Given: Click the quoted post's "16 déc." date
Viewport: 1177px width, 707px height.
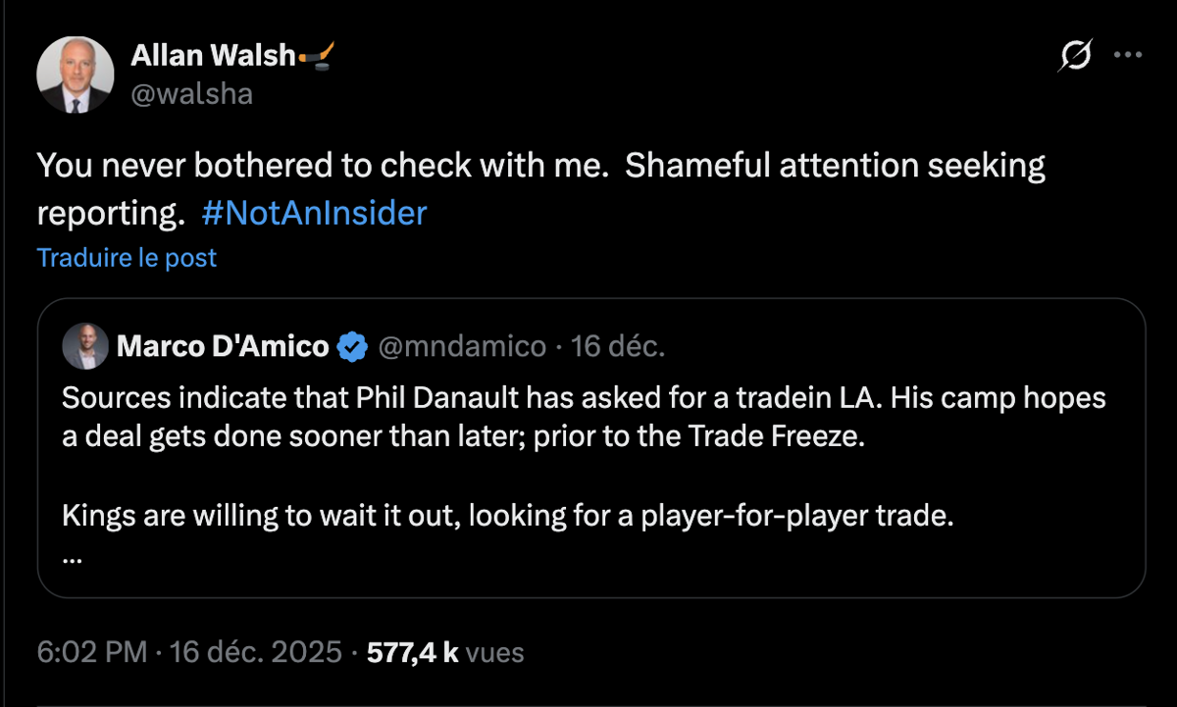Looking at the screenshot, I should pos(618,346).
